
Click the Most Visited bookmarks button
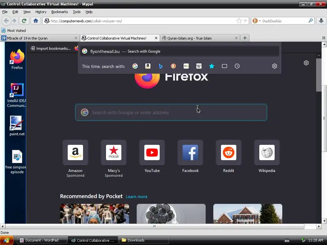click(x=14, y=30)
